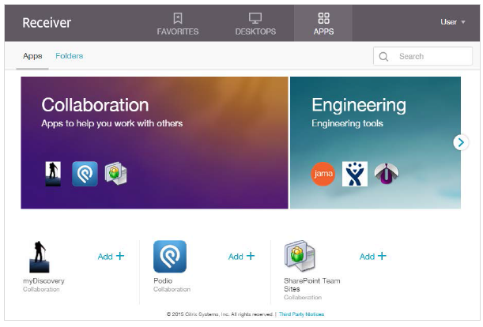Click Collaboration label under SharePoint Team Sites

point(303,297)
